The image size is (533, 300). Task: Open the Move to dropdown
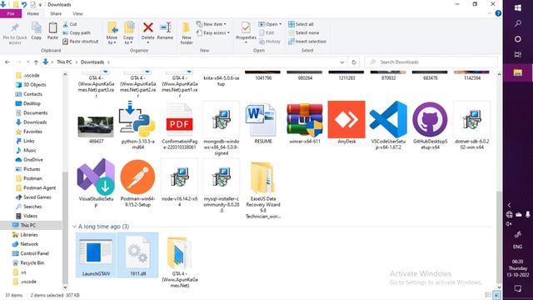(x=112, y=40)
